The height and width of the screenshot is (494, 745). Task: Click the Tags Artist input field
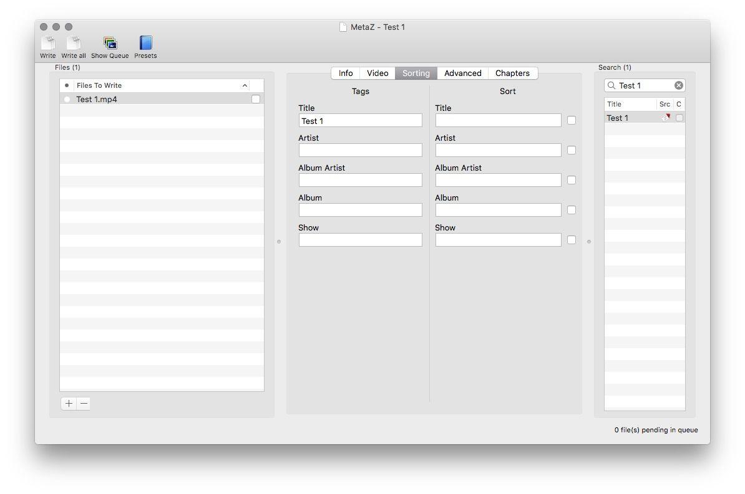coord(360,150)
